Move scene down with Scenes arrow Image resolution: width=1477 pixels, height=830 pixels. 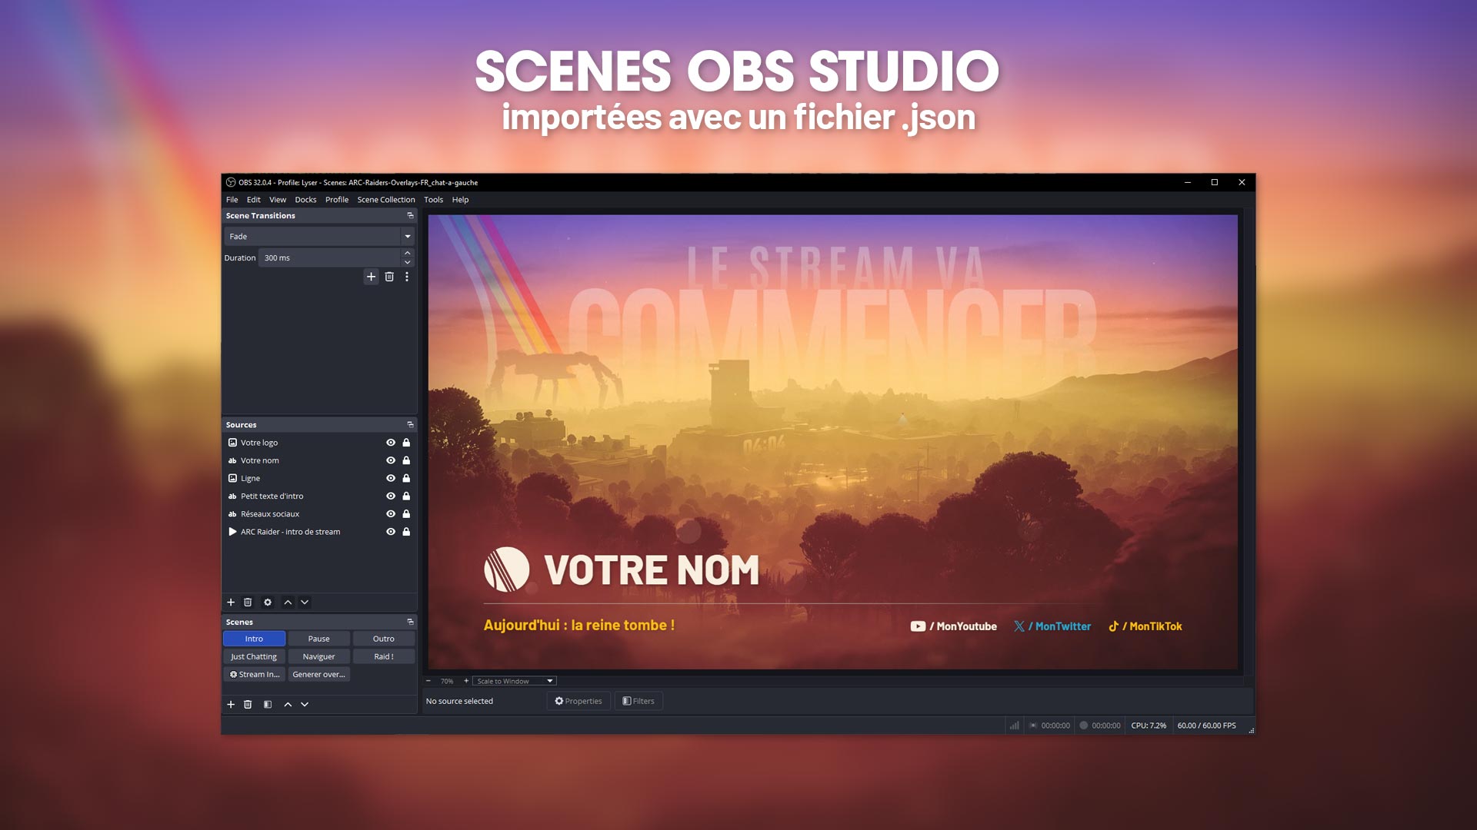(305, 704)
